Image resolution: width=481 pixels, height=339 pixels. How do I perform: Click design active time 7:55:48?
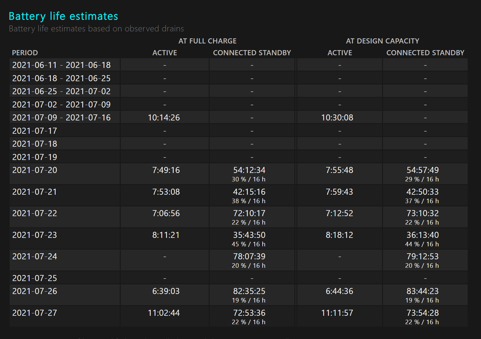(339, 170)
